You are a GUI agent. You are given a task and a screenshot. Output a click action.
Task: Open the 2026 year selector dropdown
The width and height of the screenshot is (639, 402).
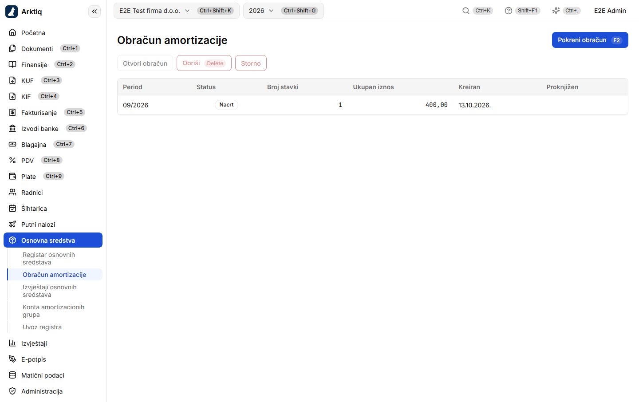coord(284,11)
